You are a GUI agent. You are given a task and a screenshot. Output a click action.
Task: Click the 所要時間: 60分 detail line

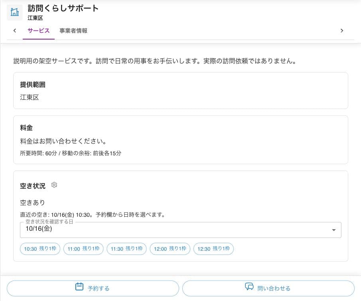[71, 153]
